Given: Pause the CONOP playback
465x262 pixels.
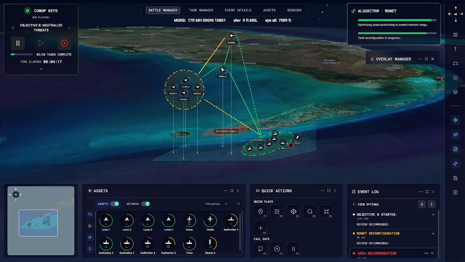Looking at the screenshot, I should [18, 43].
